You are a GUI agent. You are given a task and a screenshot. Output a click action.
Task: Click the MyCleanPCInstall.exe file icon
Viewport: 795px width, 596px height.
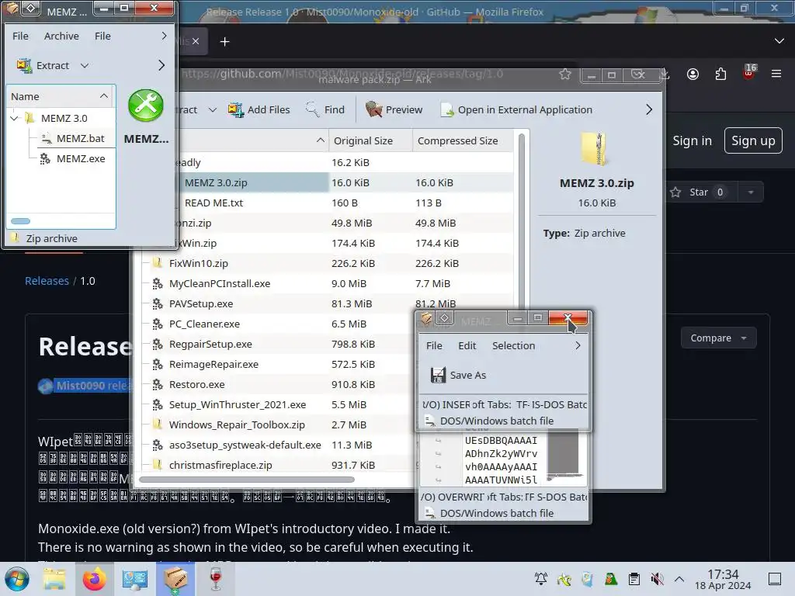pyautogui.click(x=158, y=284)
